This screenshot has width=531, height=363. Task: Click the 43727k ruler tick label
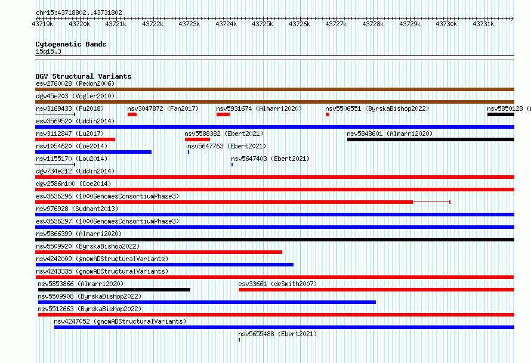(x=336, y=24)
